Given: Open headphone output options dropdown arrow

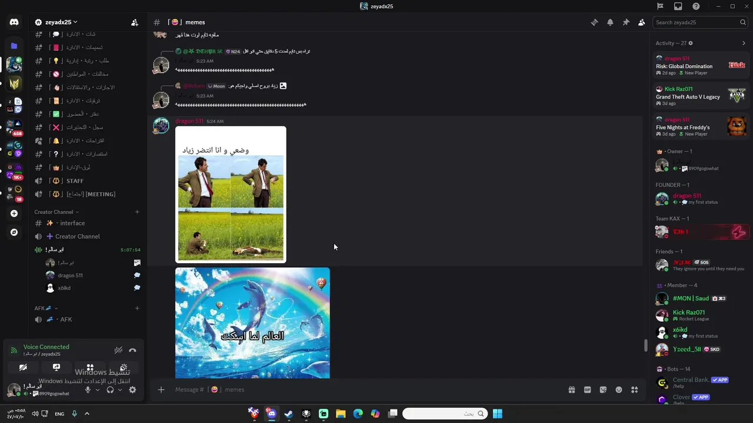Looking at the screenshot, I should click(120, 390).
